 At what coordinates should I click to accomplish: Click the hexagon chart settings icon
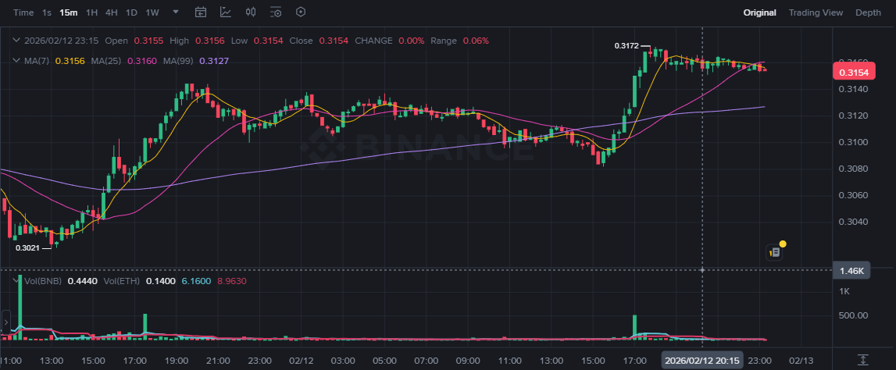pos(301,12)
